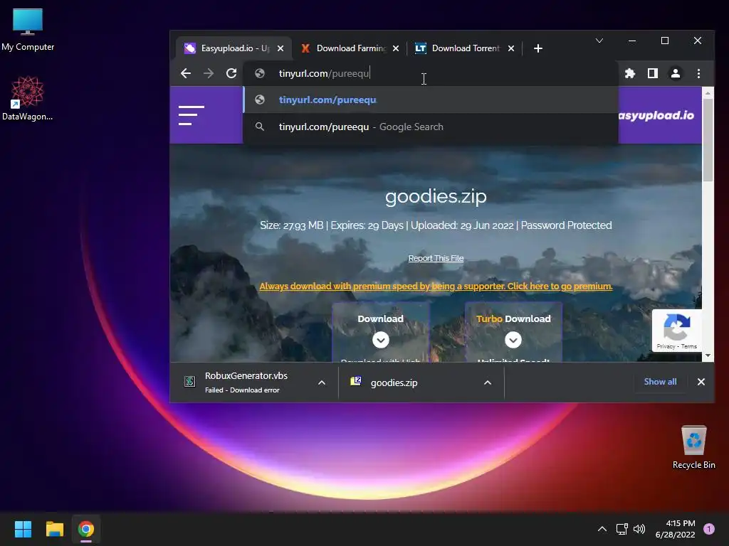Open the Windows Start menu

[23, 529]
